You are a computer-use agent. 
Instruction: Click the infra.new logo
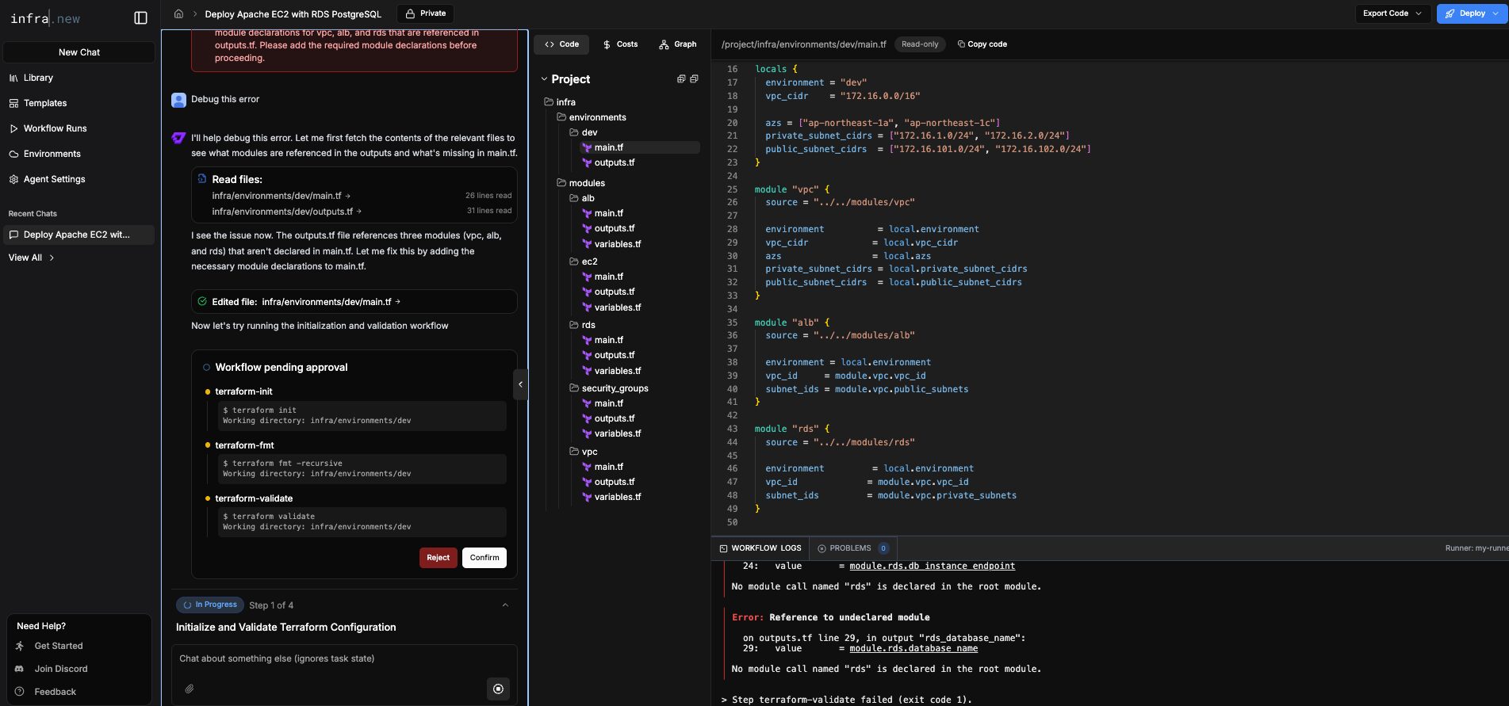45,18
